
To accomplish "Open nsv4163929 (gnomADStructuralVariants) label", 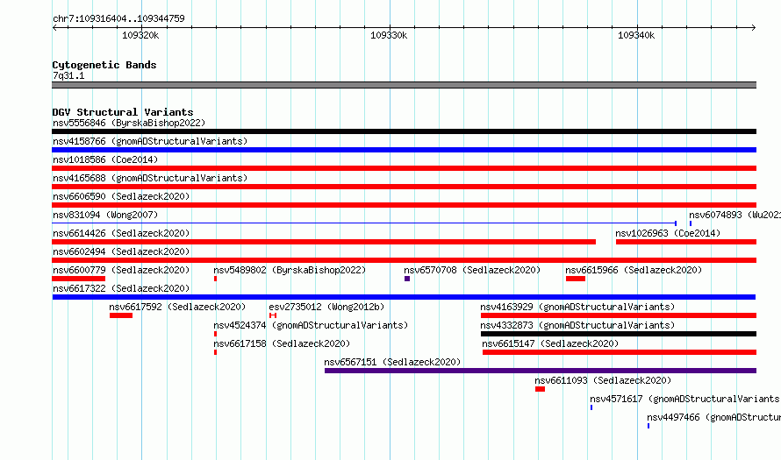I will [577, 307].
